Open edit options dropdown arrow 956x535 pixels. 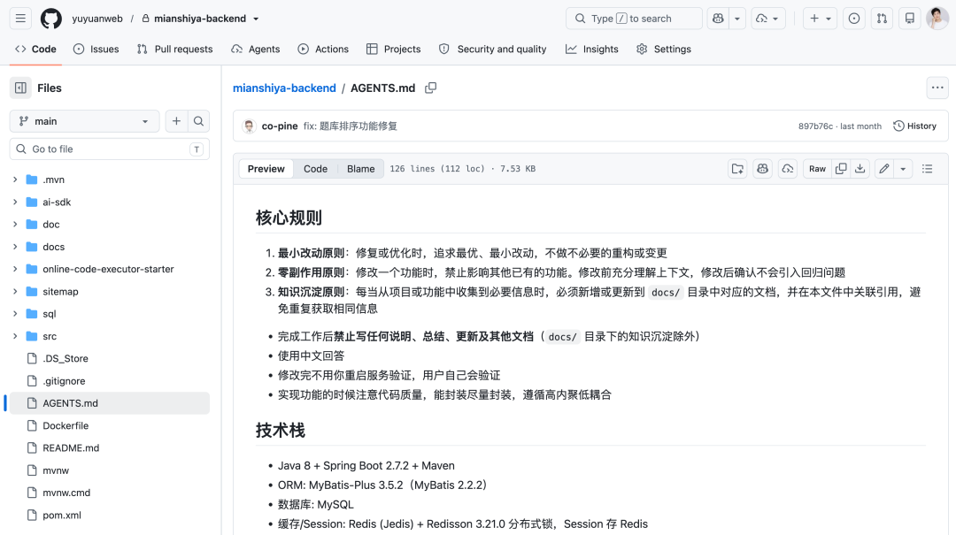[x=903, y=169]
